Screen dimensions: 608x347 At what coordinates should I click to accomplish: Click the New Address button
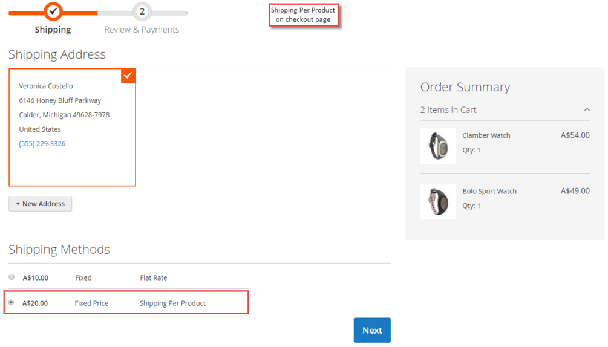41,204
